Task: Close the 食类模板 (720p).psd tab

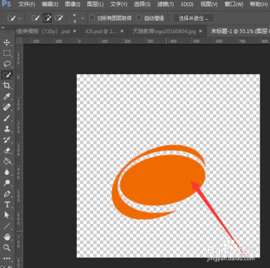Action: point(75,31)
